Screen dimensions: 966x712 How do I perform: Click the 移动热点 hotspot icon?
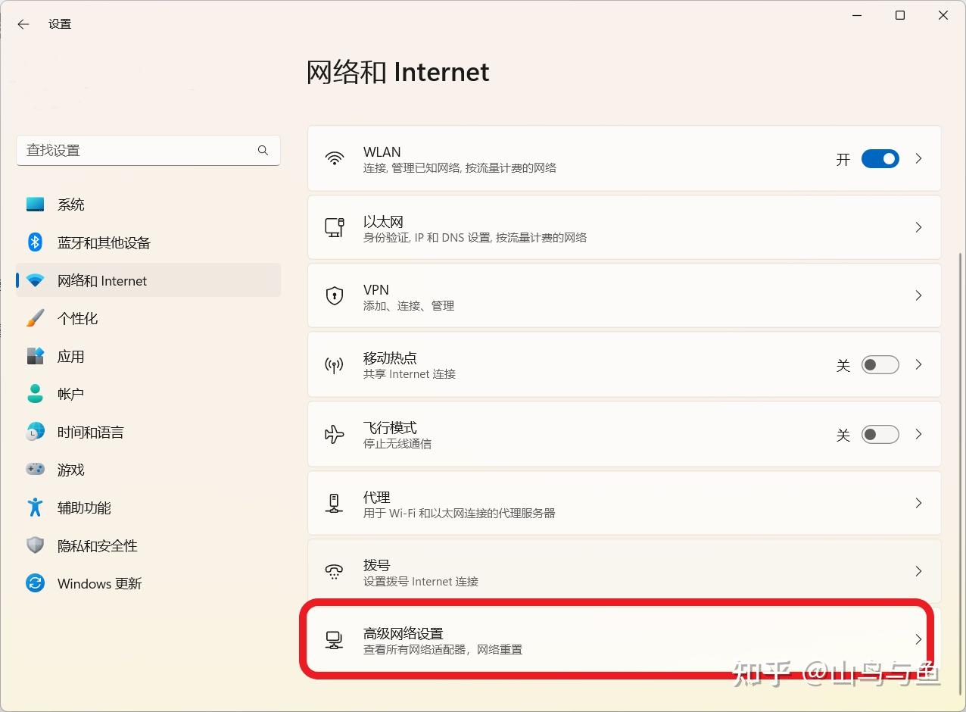[334, 364]
